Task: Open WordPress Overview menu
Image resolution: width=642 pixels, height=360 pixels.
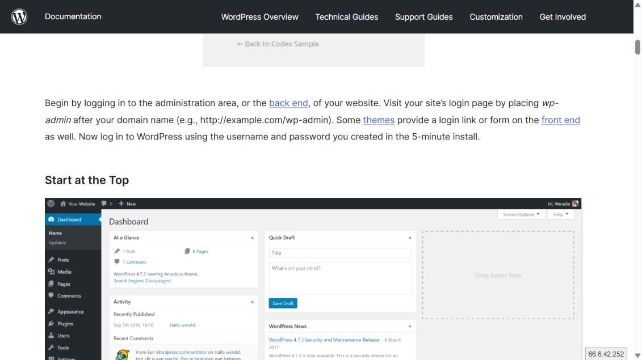Action: [259, 17]
